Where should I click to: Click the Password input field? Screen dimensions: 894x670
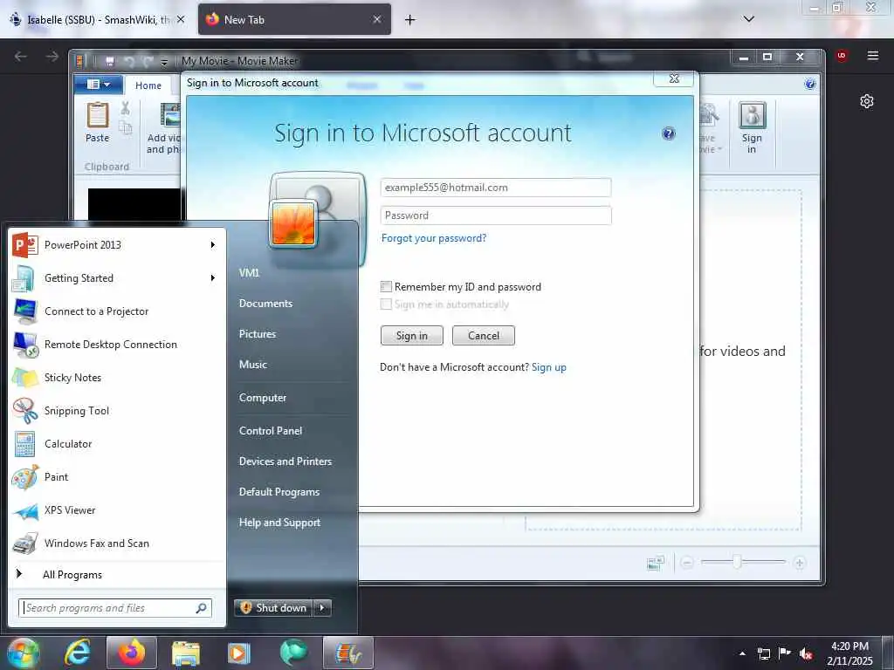[x=496, y=215]
